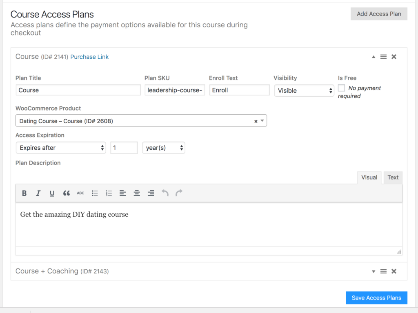Delete the Course access plan
The height and width of the screenshot is (313, 418).
coord(394,57)
